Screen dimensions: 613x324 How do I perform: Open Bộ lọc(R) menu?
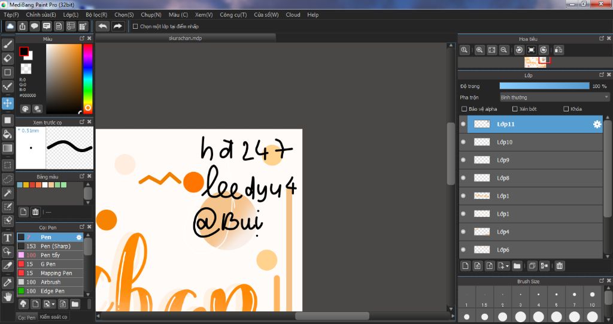pyautogui.click(x=96, y=14)
